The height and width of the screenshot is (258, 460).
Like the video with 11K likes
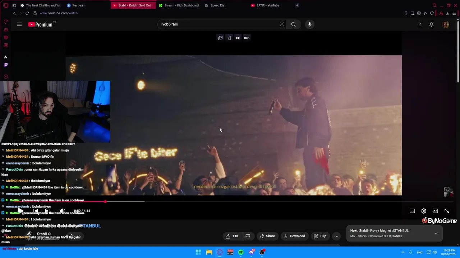tap(232, 236)
